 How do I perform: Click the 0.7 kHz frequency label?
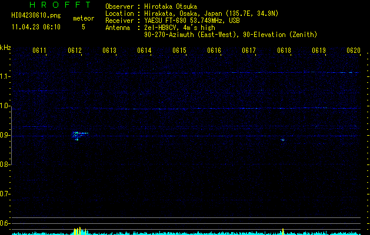tap(5, 194)
